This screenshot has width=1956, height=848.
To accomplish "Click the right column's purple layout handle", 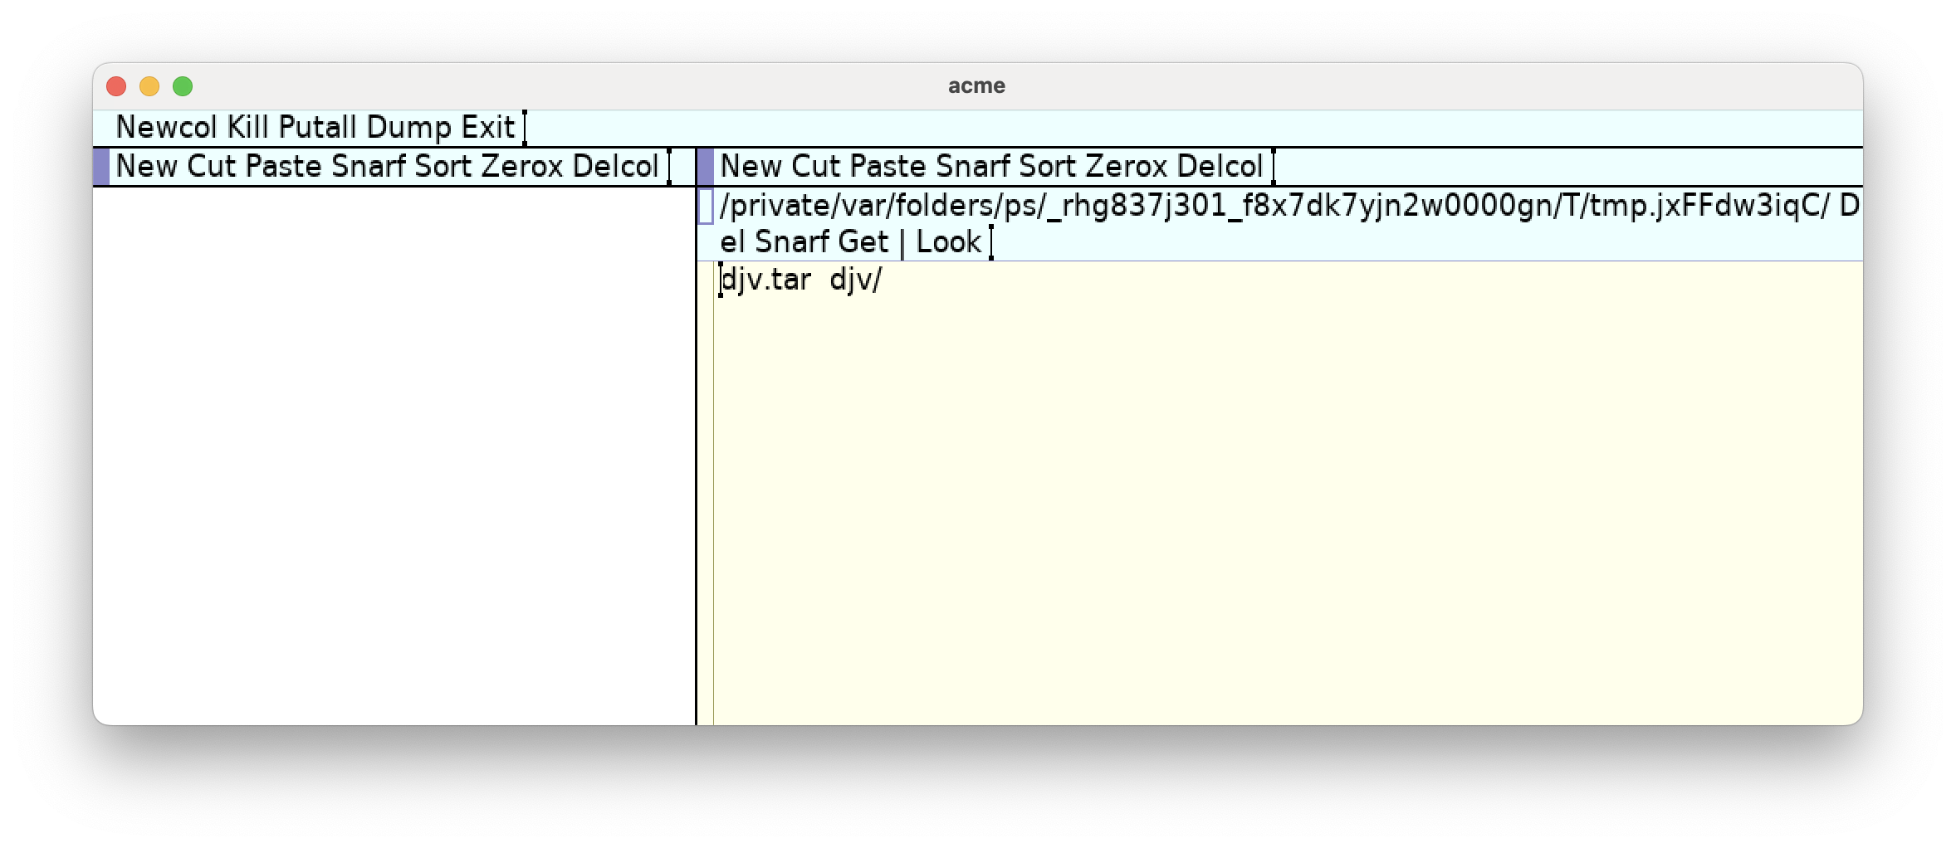I will (705, 167).
